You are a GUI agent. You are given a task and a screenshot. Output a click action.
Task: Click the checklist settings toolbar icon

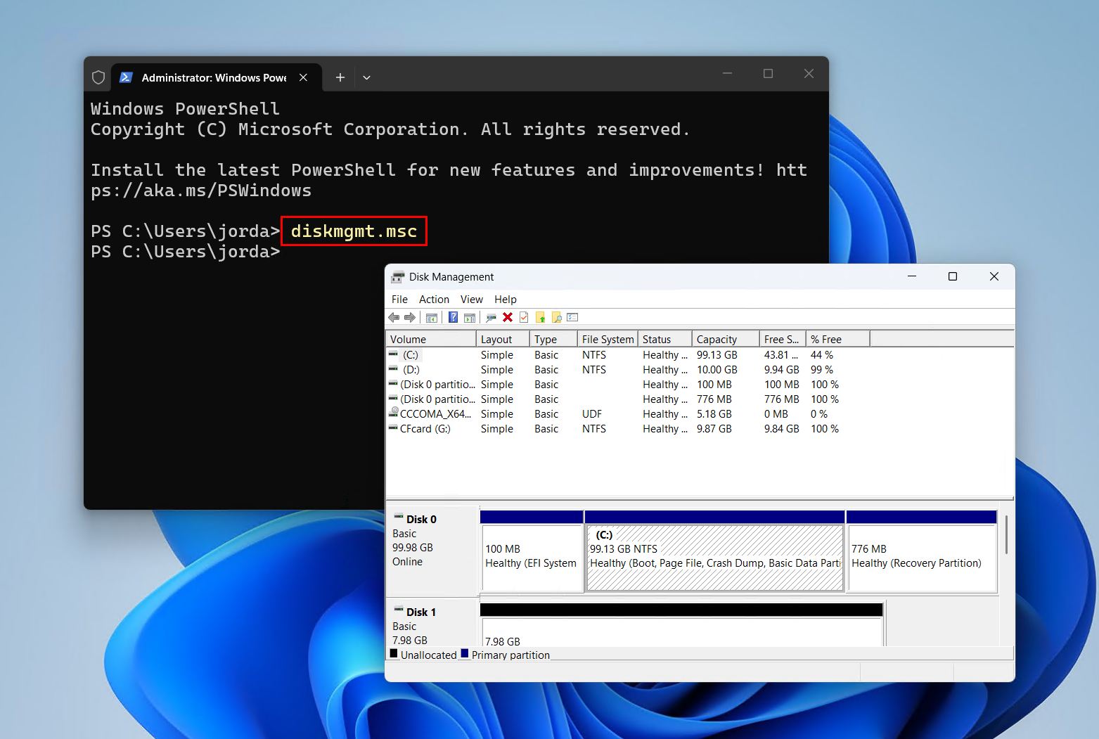click(x=572, y=318)
